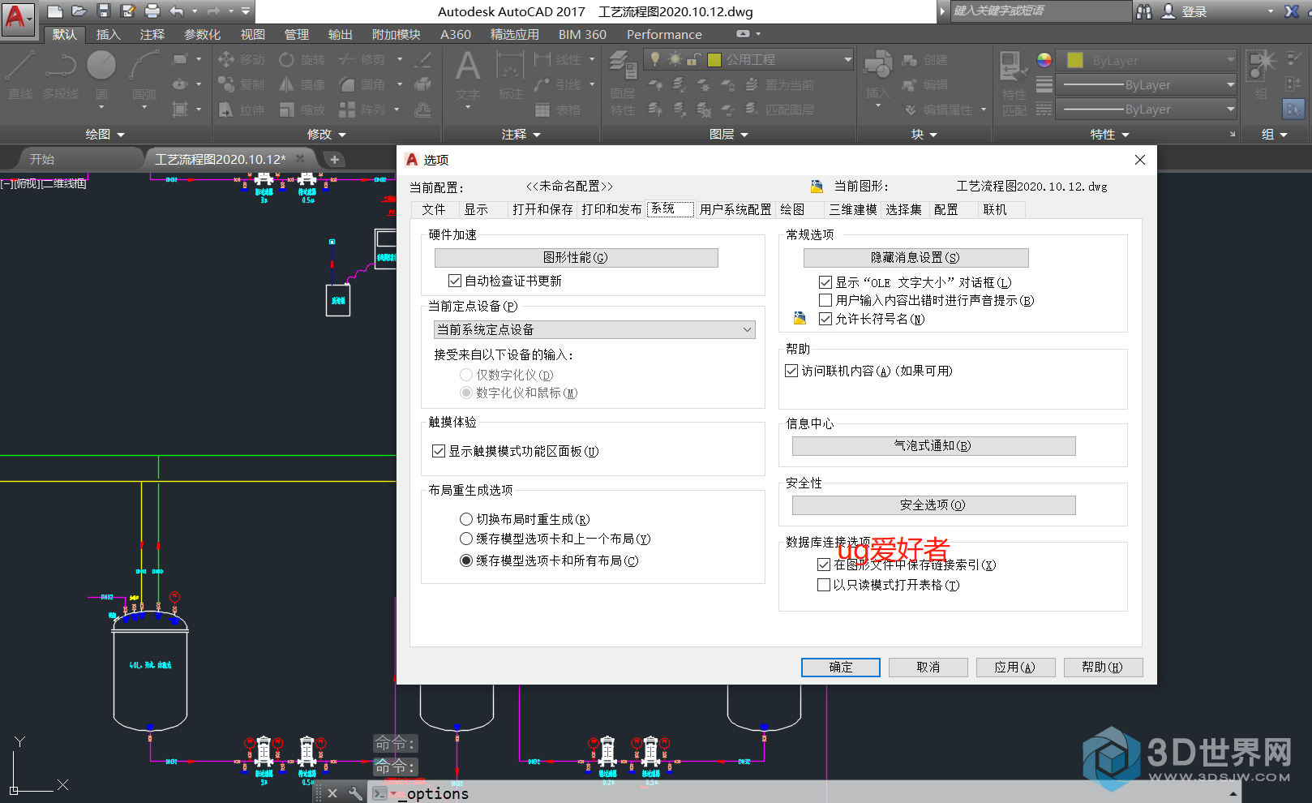Click the 图形性能 button
1312x803 pixels.
(576, 257)
